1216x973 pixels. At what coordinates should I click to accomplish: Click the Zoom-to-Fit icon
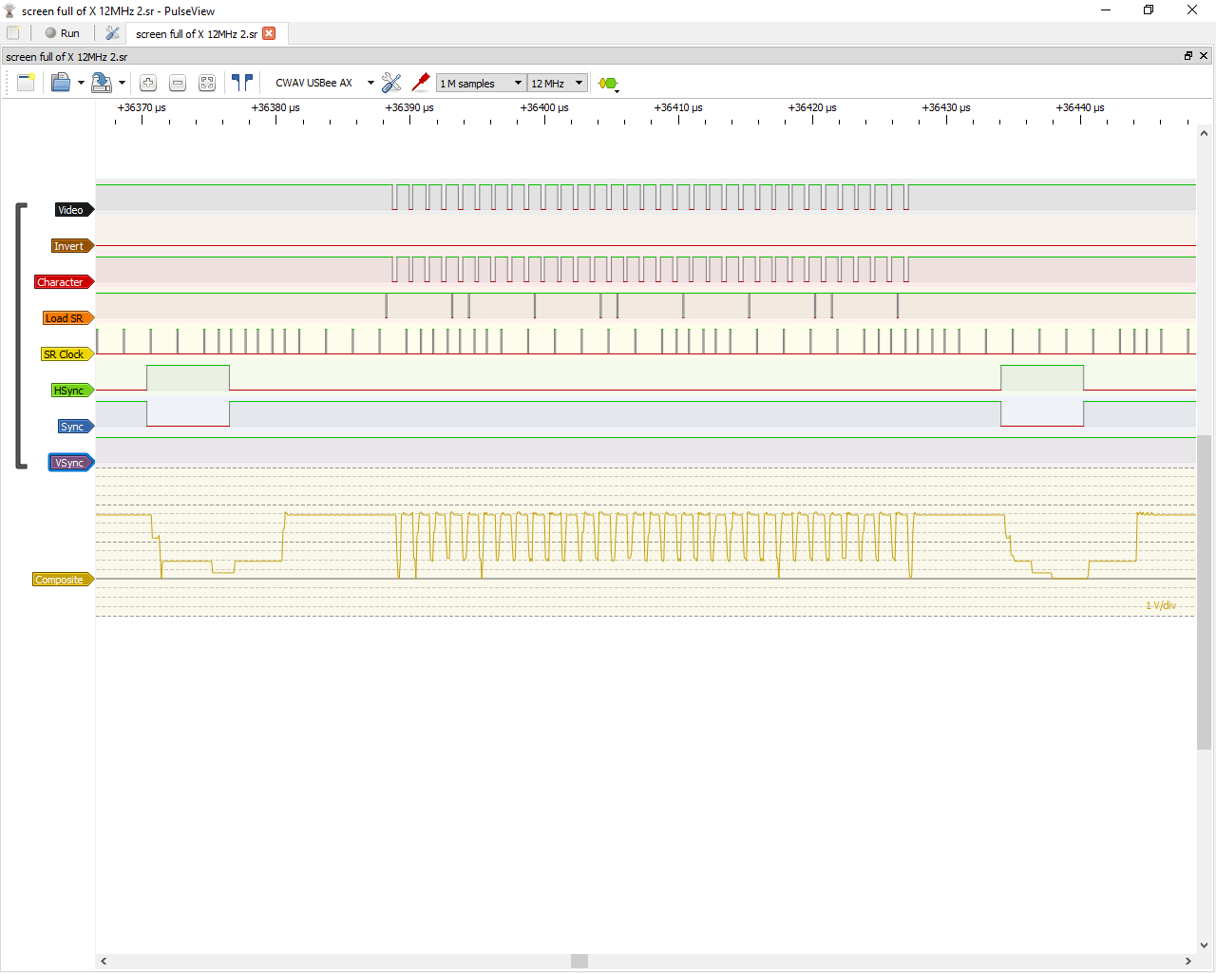point(206,83)
